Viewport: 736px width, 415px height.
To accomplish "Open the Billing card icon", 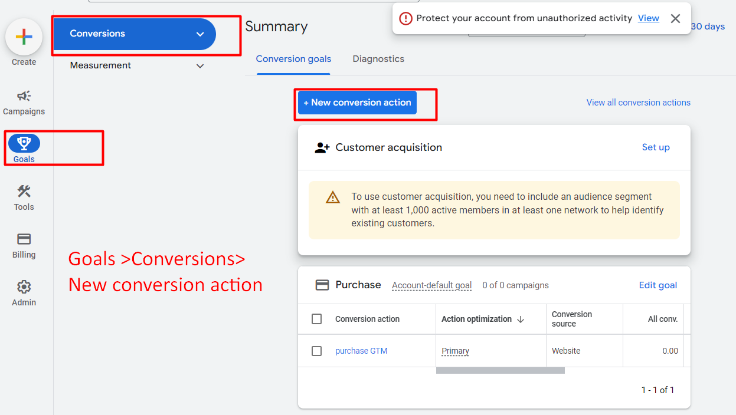I will 24,239.
